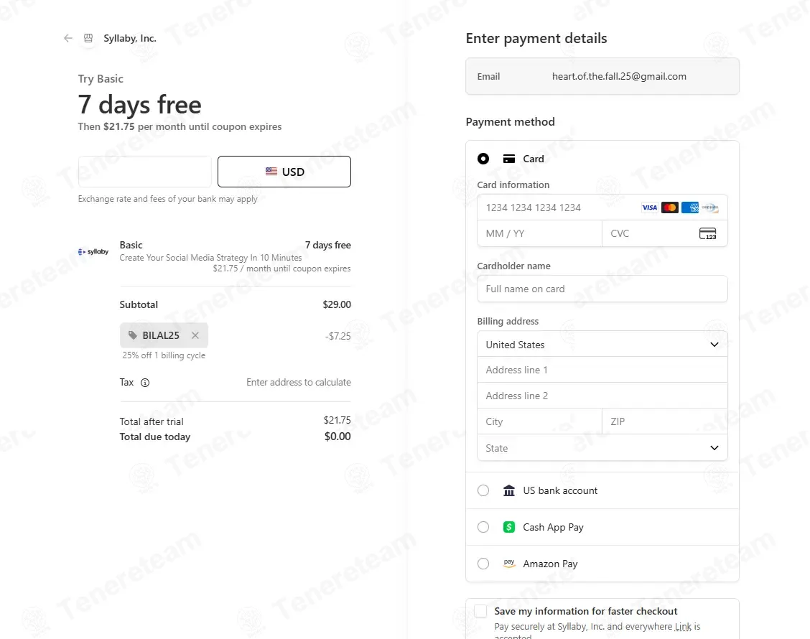
Task: Click the Full name on card field
Action: pos(602,289)
